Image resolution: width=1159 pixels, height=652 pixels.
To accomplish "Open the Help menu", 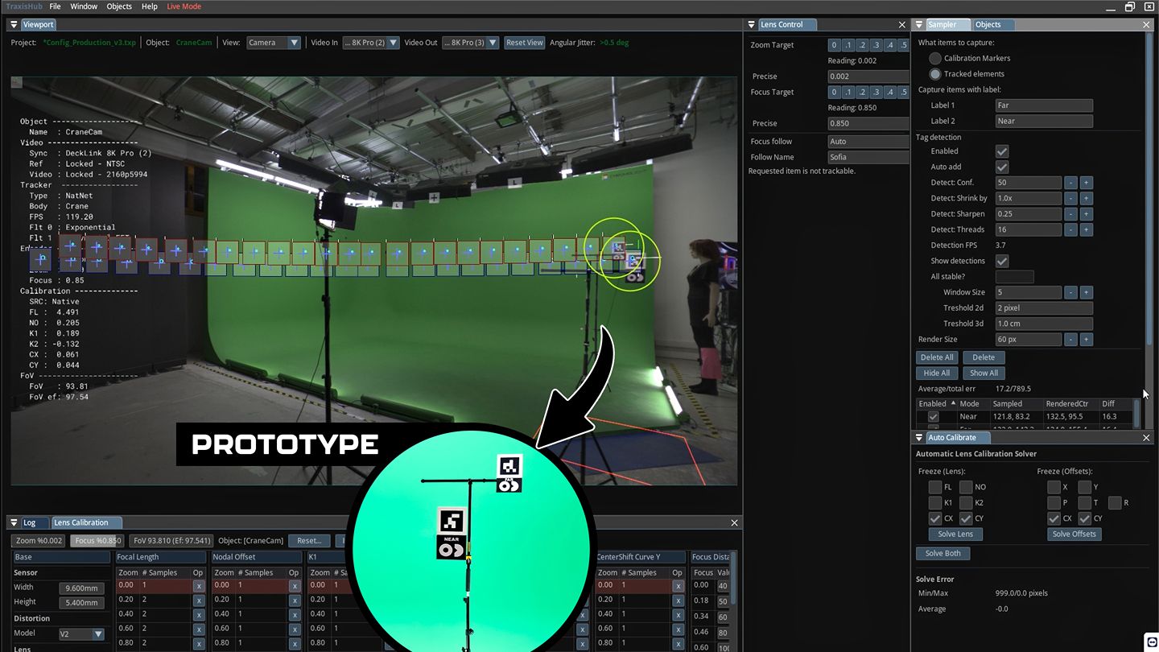I will pos(150,6).
